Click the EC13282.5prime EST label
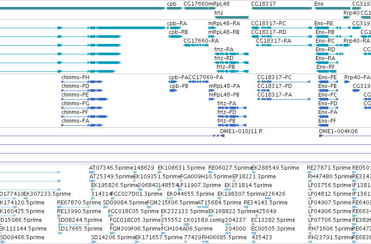 coord(273,220)
